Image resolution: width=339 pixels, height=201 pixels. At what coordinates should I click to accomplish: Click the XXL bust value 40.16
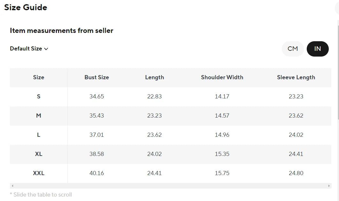(96, 173)
